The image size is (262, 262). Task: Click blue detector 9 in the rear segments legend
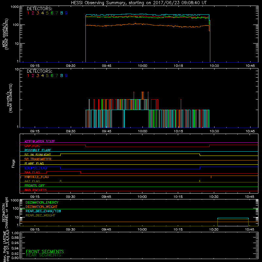(x=66, y=76)
